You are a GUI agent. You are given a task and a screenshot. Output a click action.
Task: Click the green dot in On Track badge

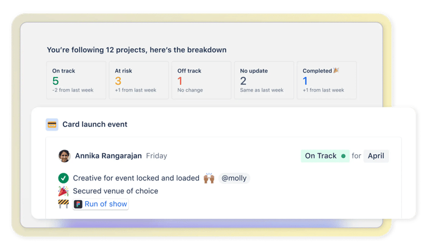click(343, 156)
